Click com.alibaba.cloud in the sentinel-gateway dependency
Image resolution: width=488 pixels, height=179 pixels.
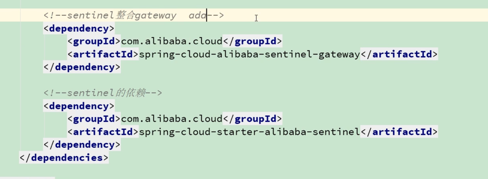(x=172, y=41)
